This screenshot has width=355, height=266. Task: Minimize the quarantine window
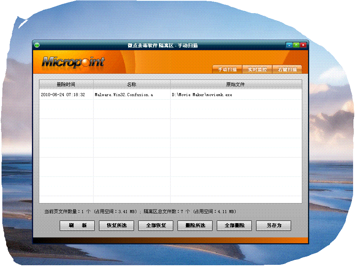(x=289, y=45)
